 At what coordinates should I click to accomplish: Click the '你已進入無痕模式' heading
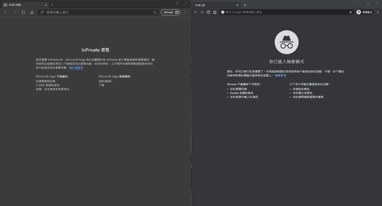point(286,62)
